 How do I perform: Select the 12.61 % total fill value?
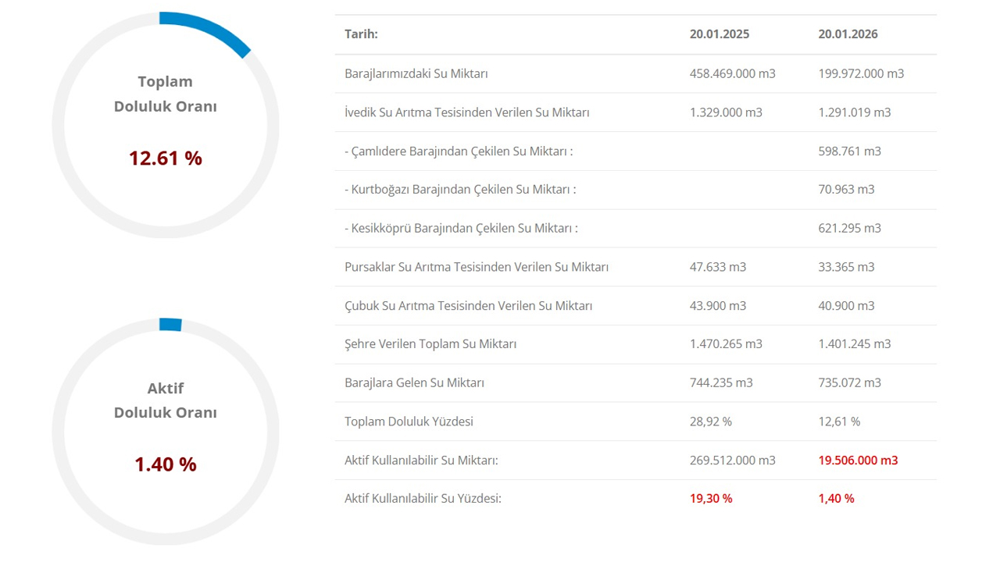[166, 158]
